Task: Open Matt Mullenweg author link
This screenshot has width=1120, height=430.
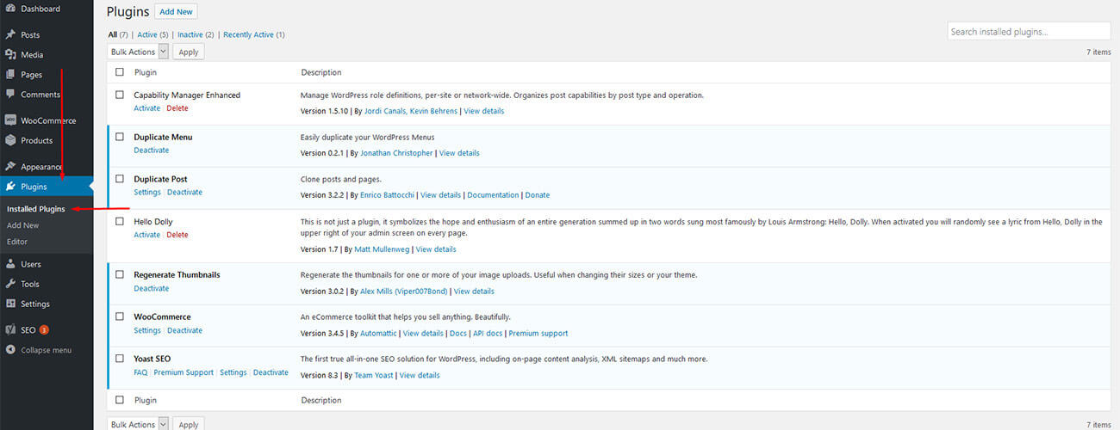Action: coord(383,249)
